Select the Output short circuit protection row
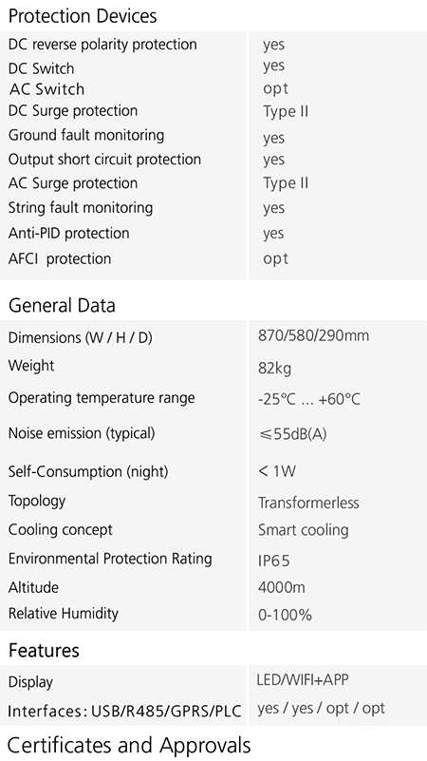This screenshot has width=427, height=761. click(213, 160)
